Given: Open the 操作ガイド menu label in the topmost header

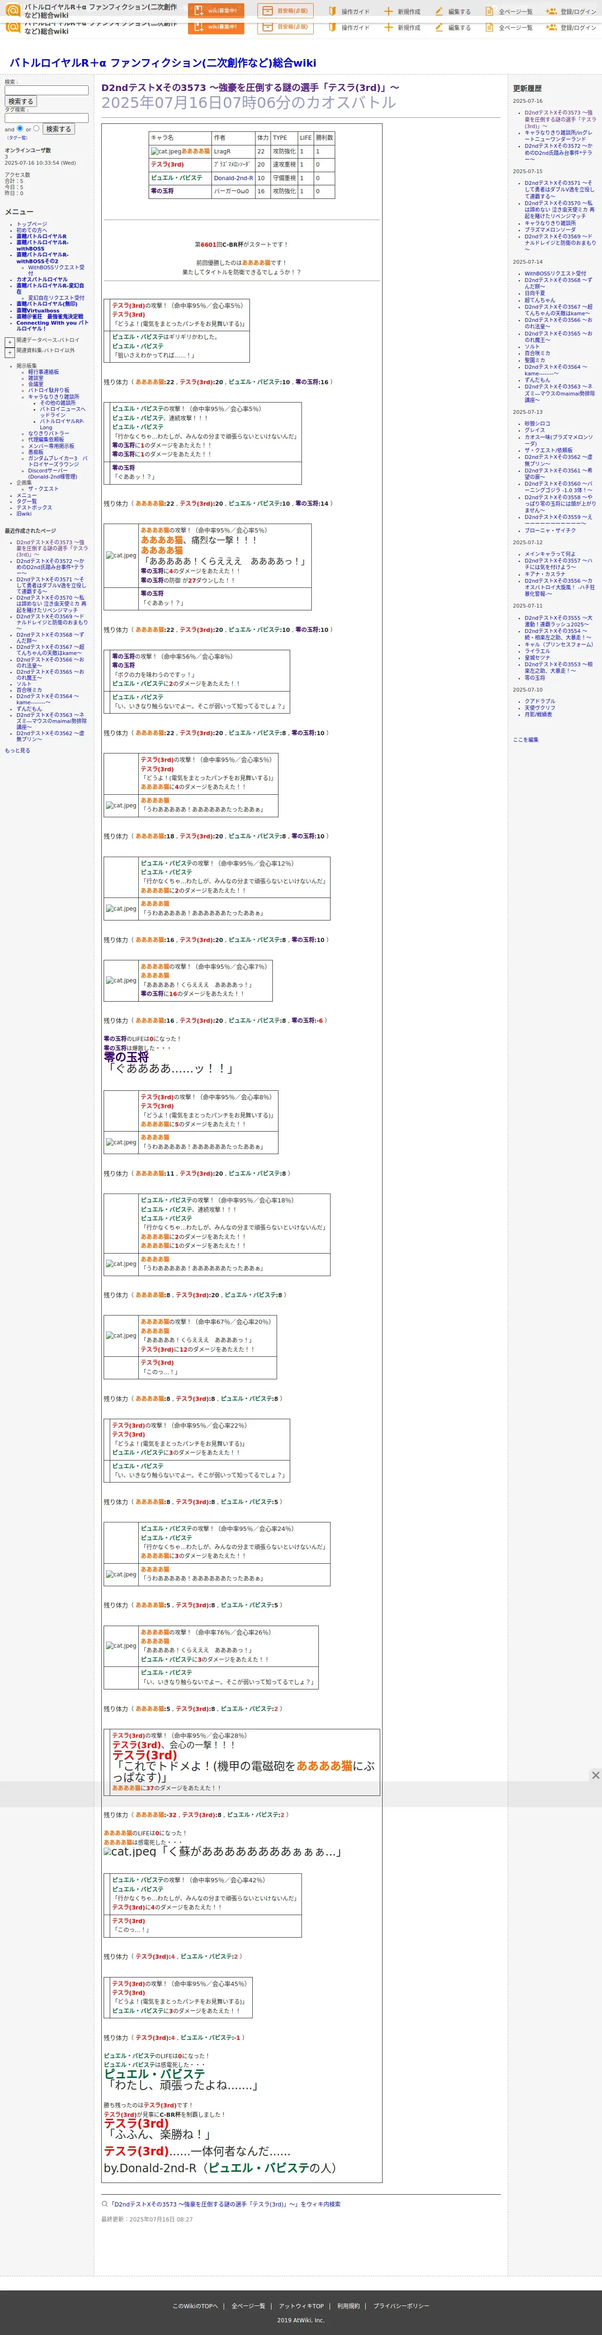Looking at the screenshot, I should [355, 12].
